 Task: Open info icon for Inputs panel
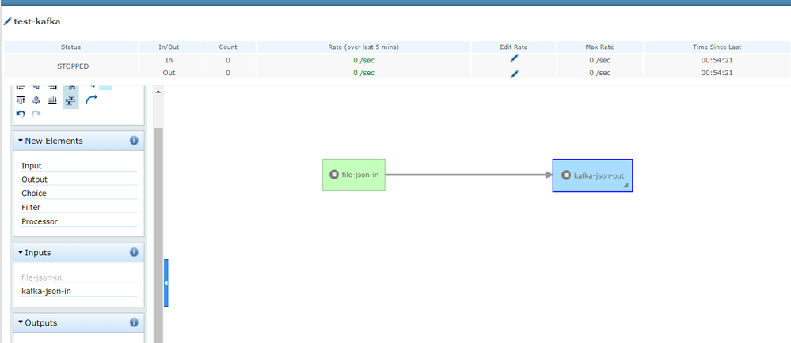134,252
